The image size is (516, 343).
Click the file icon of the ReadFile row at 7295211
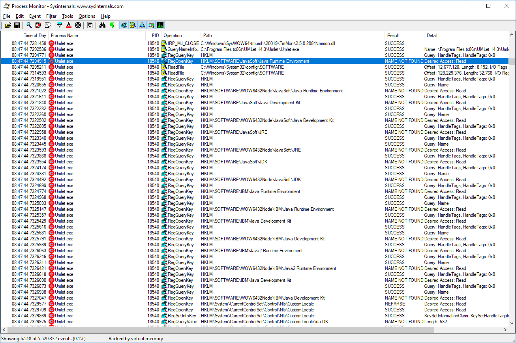[164, 67]
